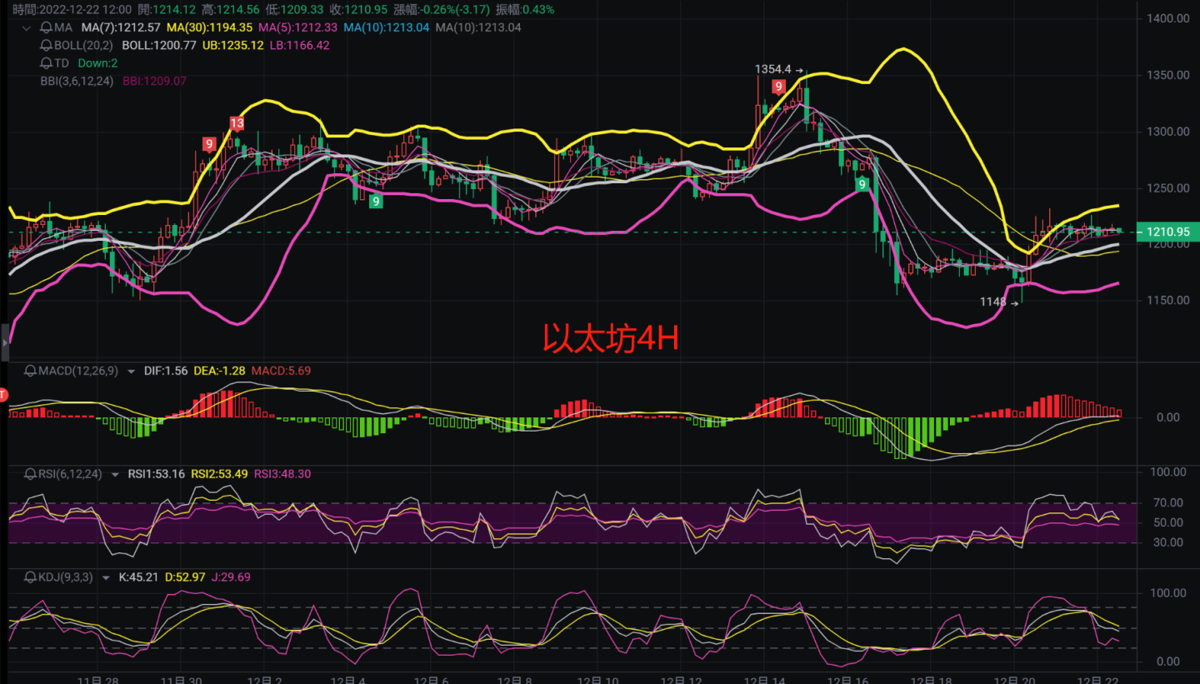This screenshot has width=1200, height=684.
Task: Click the TD indicator alert bell icon
Action: tap(46, 62)
